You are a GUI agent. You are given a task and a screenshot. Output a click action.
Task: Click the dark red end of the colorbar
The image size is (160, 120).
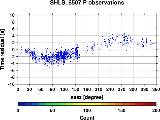[153, 104]
